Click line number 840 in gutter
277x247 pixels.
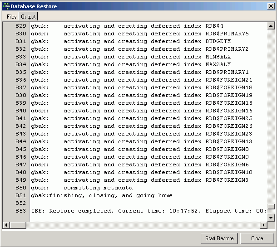pos(21,111)
